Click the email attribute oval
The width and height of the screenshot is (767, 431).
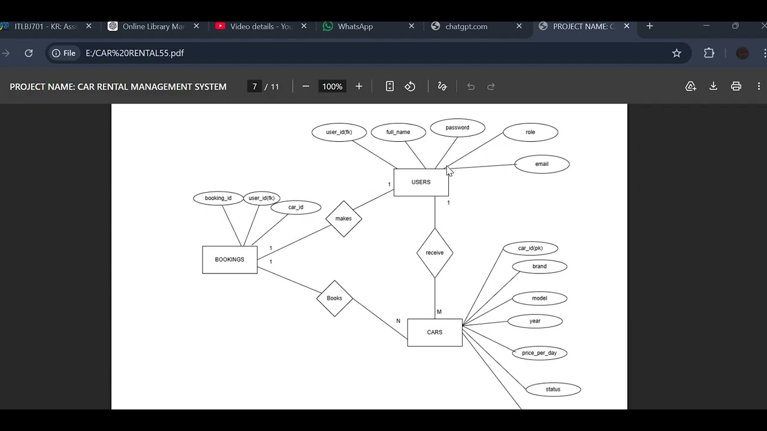click(542, 164)
